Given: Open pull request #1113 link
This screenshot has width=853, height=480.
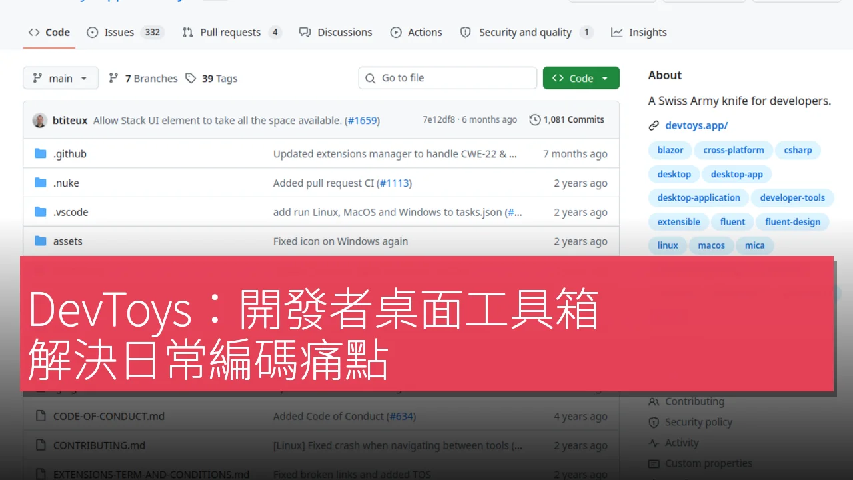Looking at the screenshot, I should (393, 183).
